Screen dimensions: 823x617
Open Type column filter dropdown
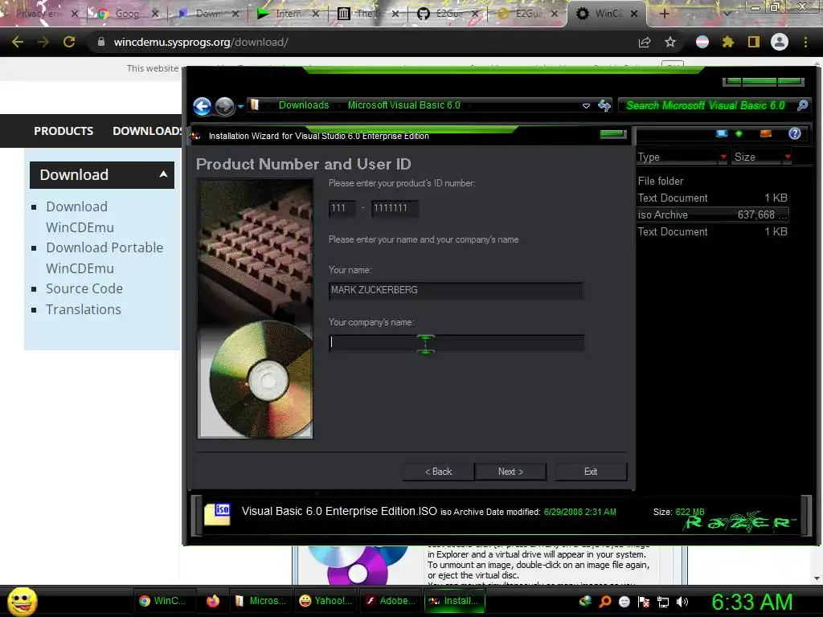(x=723, y=157)
